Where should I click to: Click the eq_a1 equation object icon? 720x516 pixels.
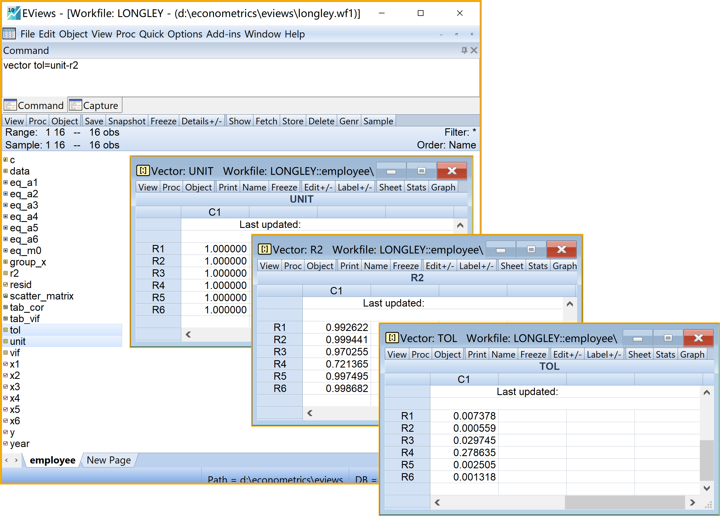point(5,183)
